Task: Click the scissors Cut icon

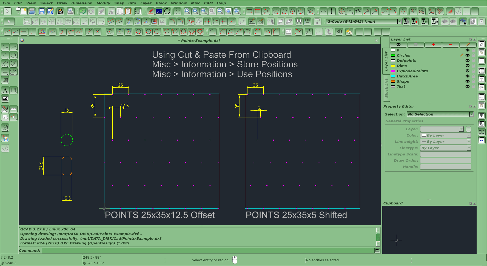Action: (x=111, y=11)
